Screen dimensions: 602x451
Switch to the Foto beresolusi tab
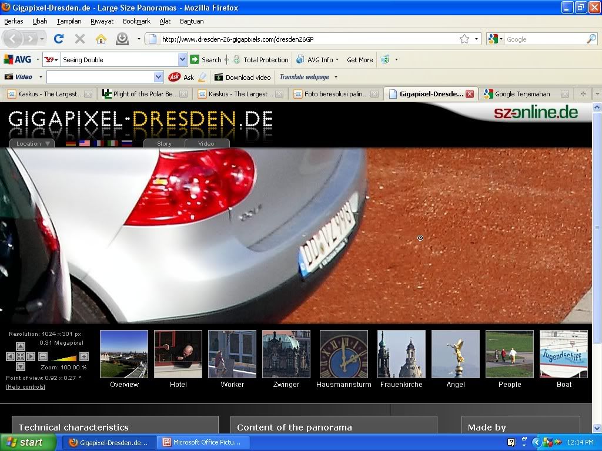click(x=336, y=94)
